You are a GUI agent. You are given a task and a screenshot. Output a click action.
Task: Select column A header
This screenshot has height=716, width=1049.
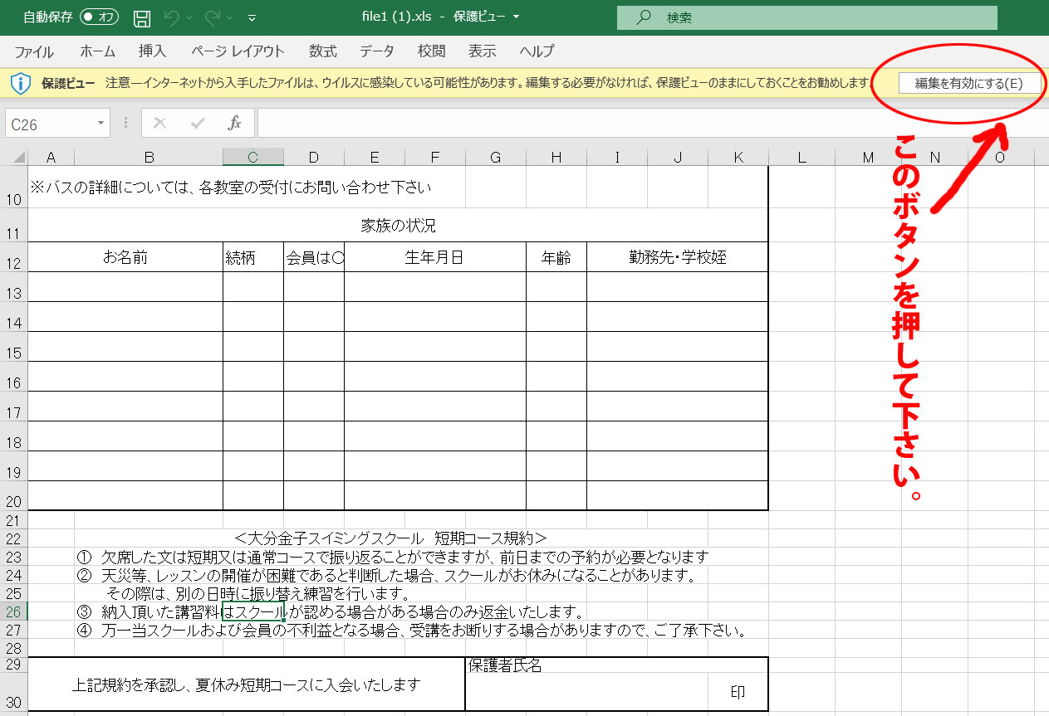(x=51, y=158)
